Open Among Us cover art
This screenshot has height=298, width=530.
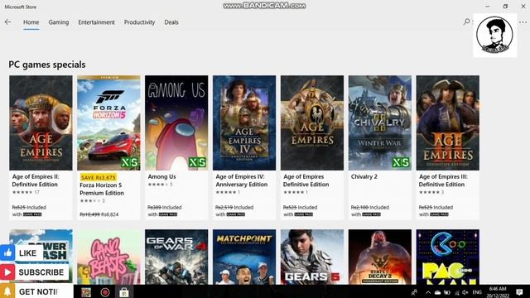(176, 123)
